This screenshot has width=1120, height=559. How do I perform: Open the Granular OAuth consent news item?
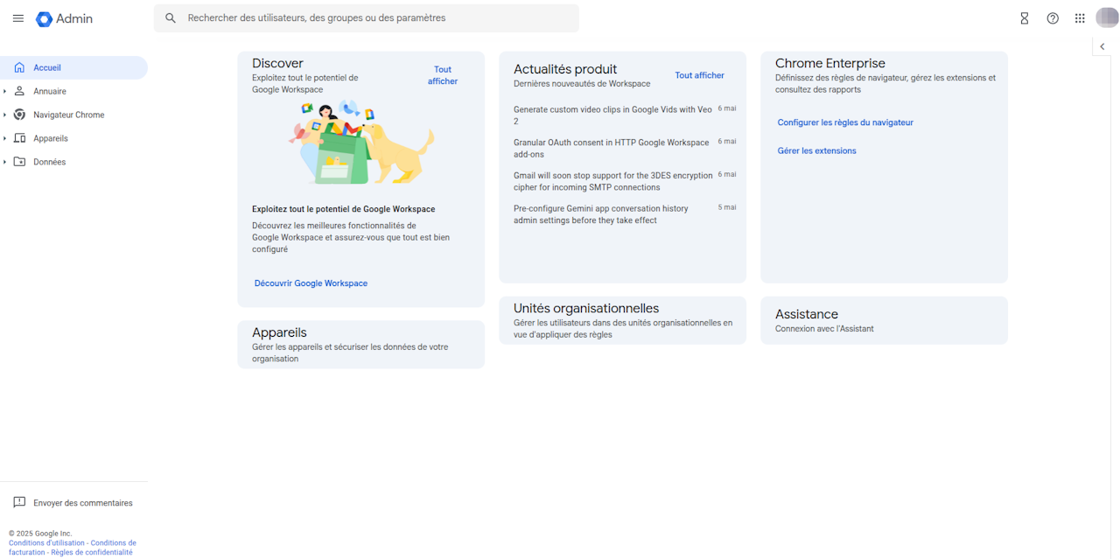(x=612, y=149)
